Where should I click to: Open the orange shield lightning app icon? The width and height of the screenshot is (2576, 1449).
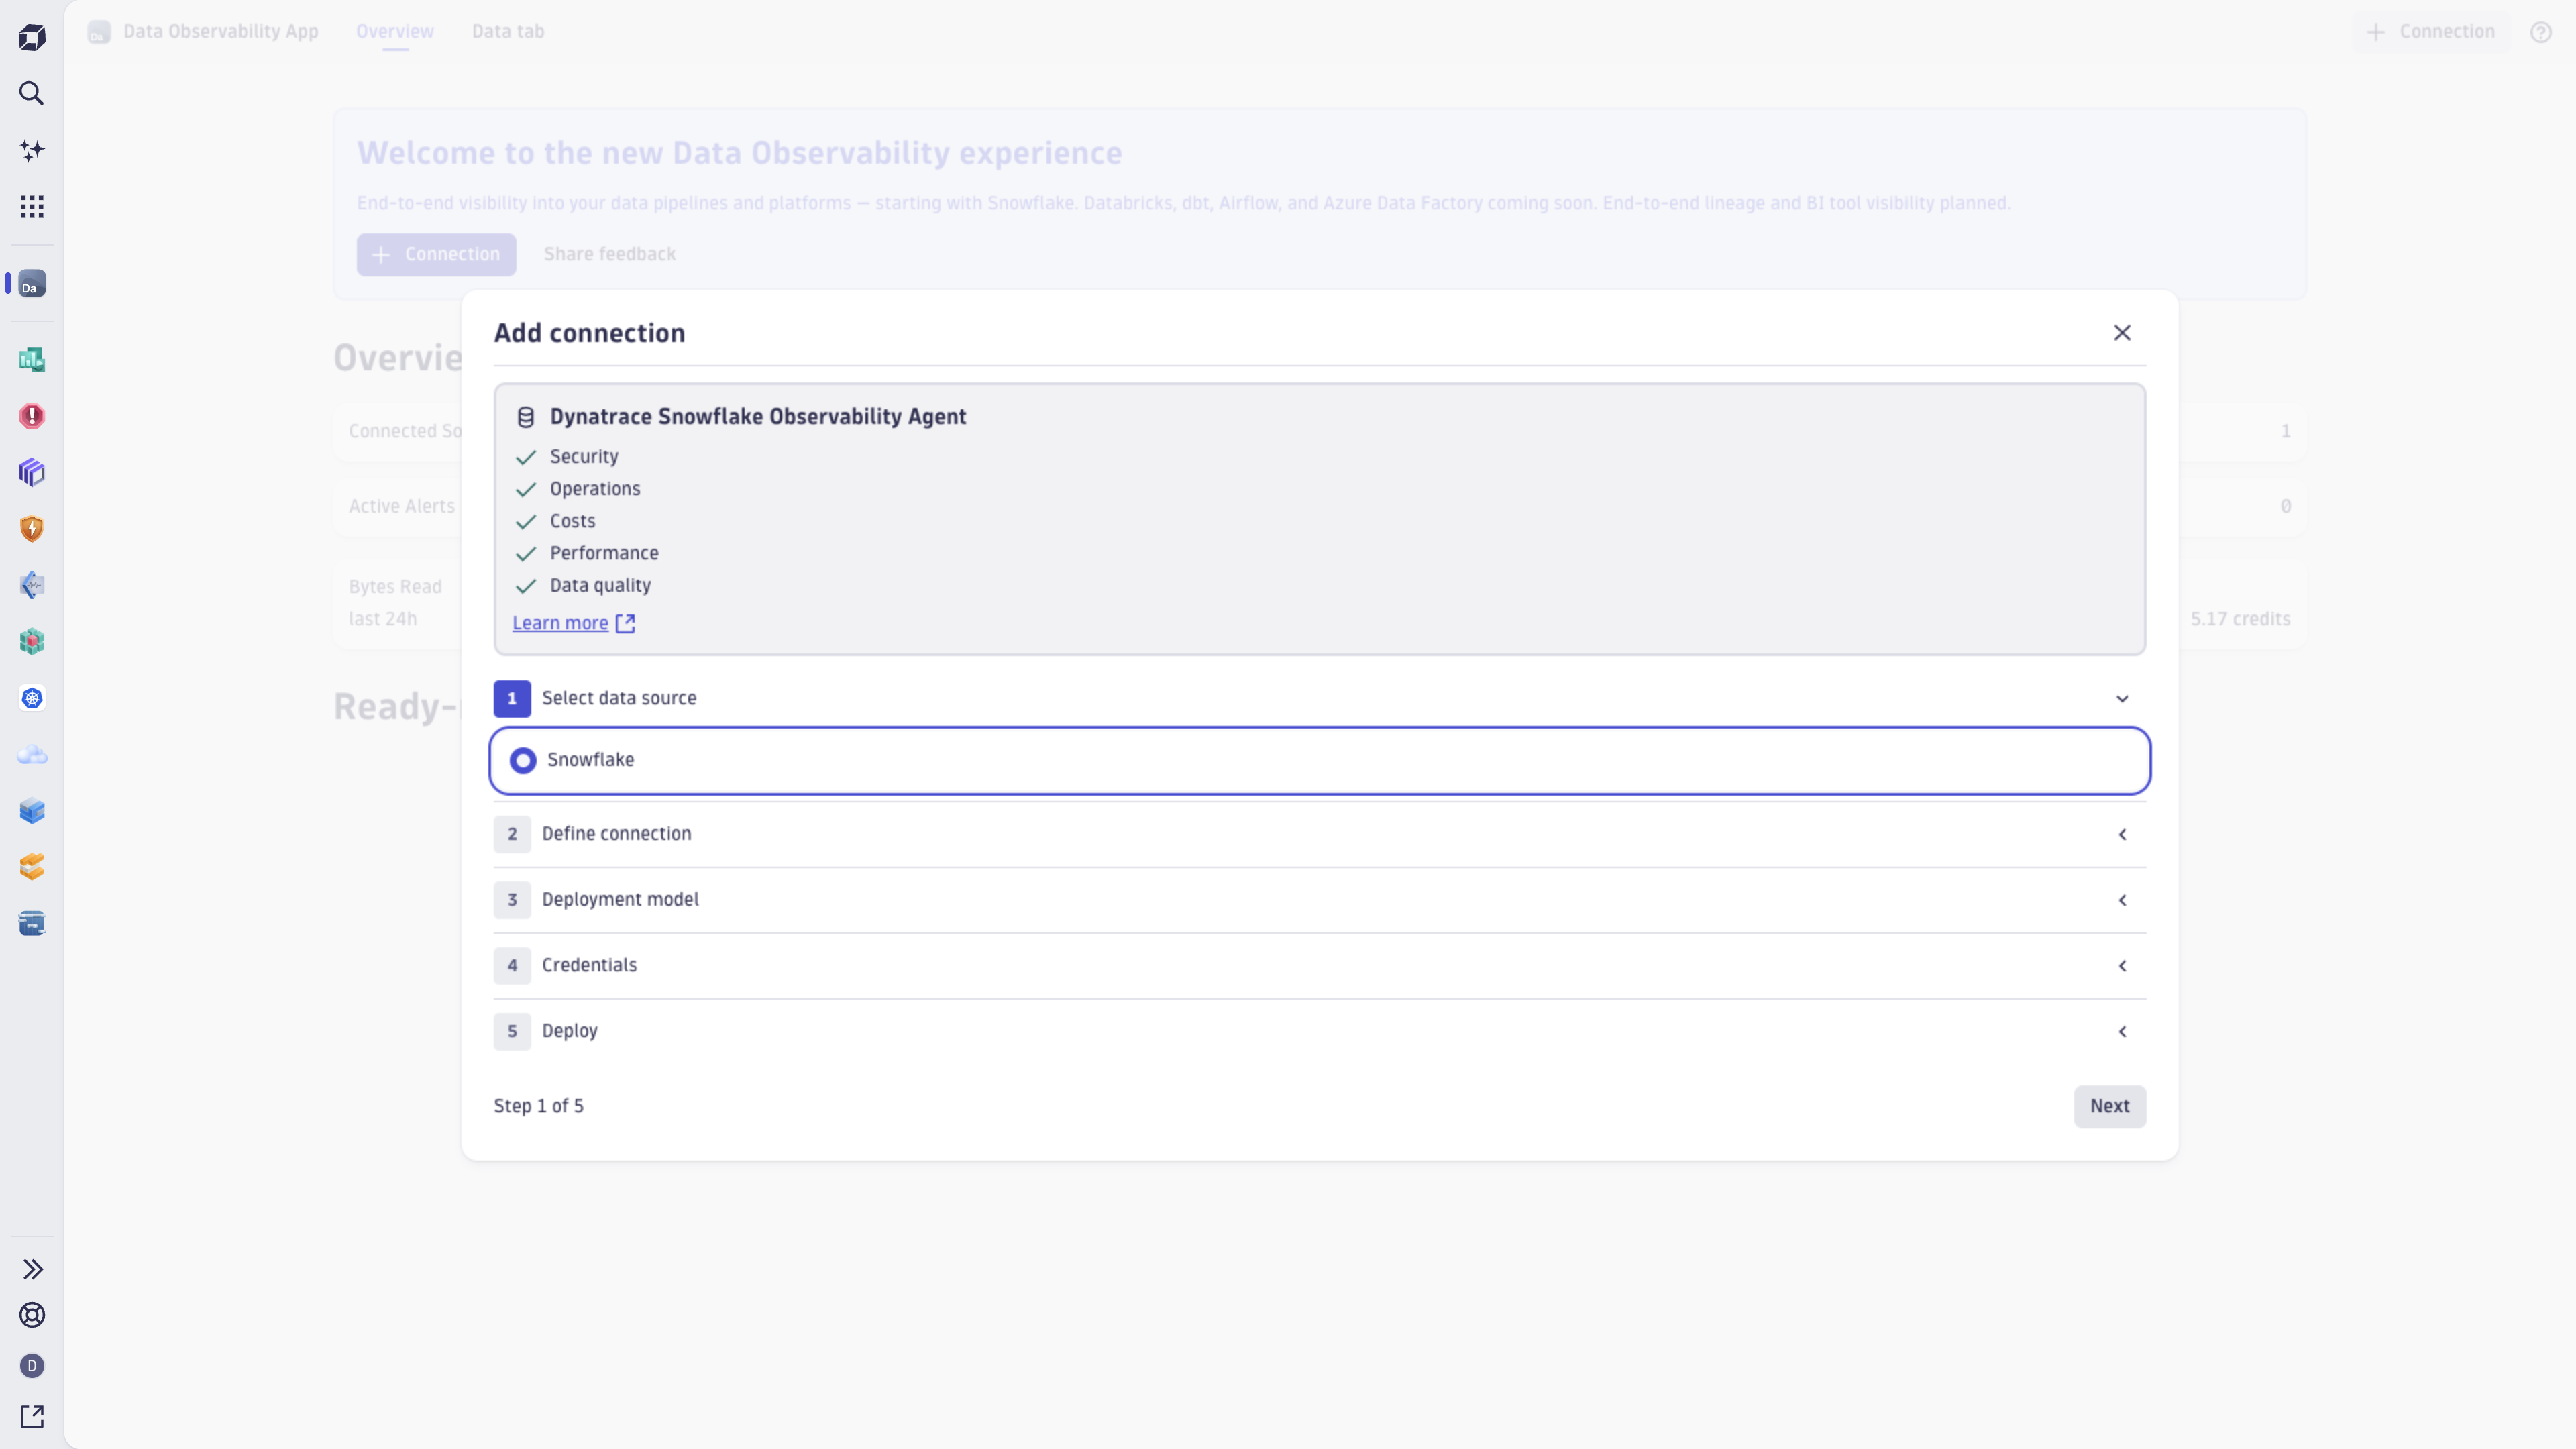[x=32, y=529]
